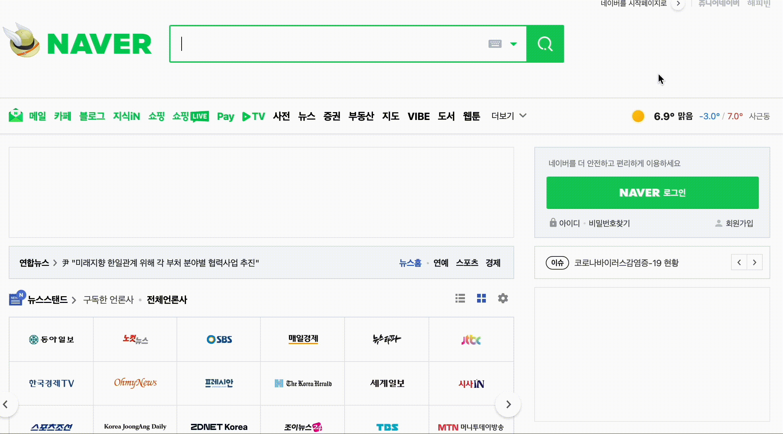
Task: Show previous issue with left arrow
Action: point(739,262)
